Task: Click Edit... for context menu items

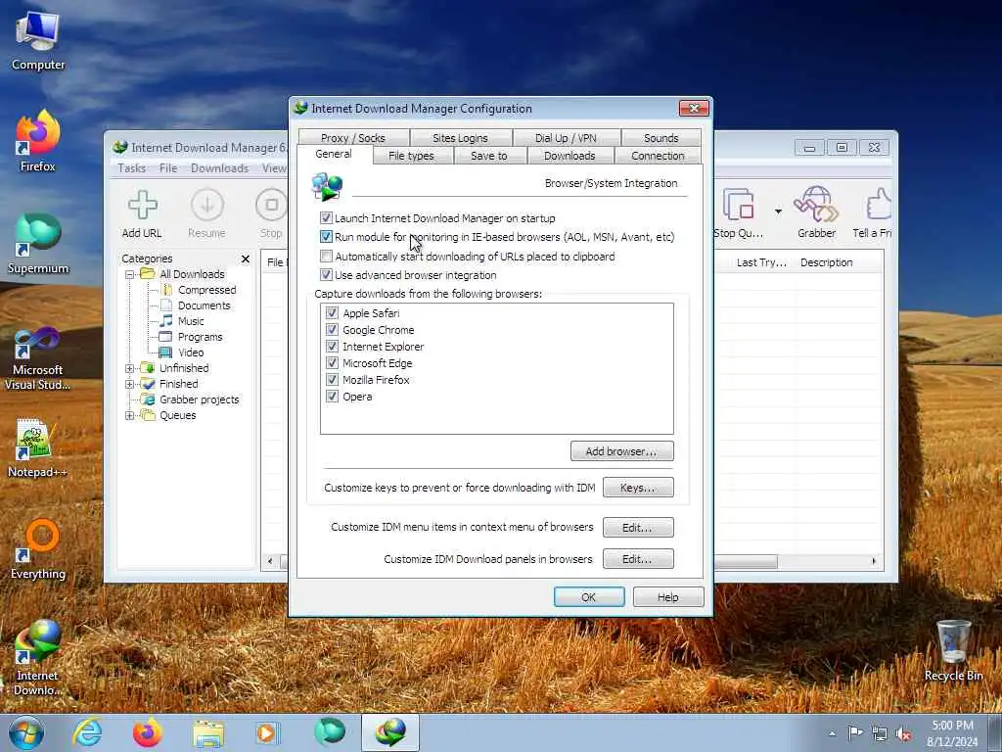Action: pyautogui.click(x=638, y=528)
